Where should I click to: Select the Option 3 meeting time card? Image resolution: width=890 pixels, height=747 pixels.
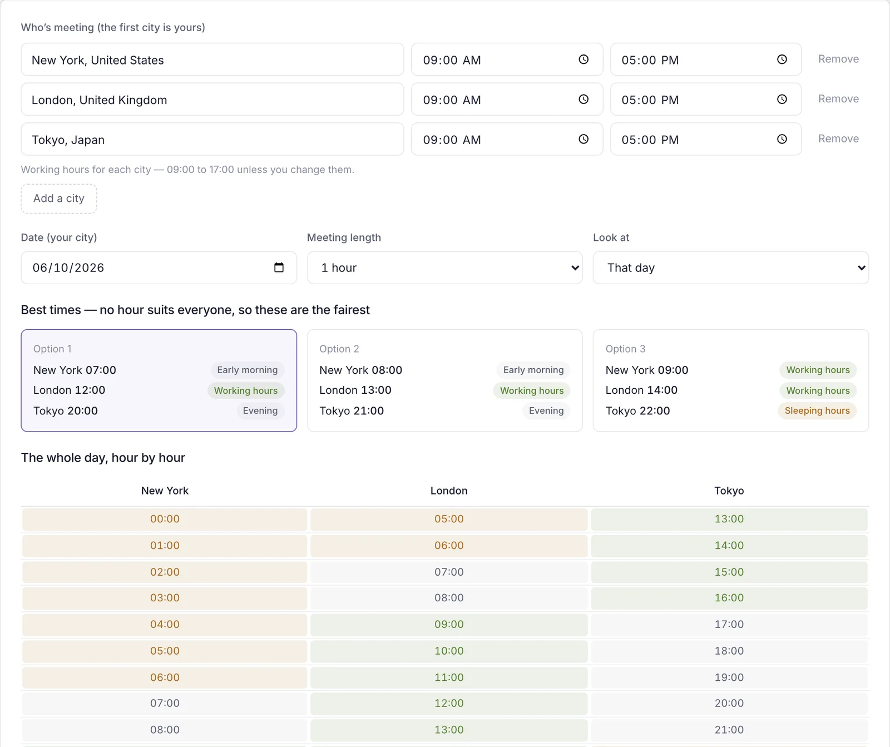(x=731, y=380)
